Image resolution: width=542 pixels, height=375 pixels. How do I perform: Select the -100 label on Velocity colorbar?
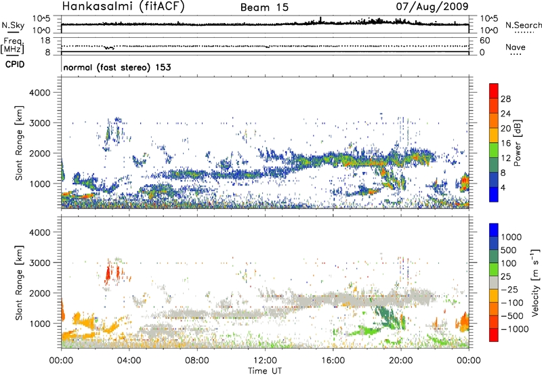pyautogui.click(x=512, y=303)
